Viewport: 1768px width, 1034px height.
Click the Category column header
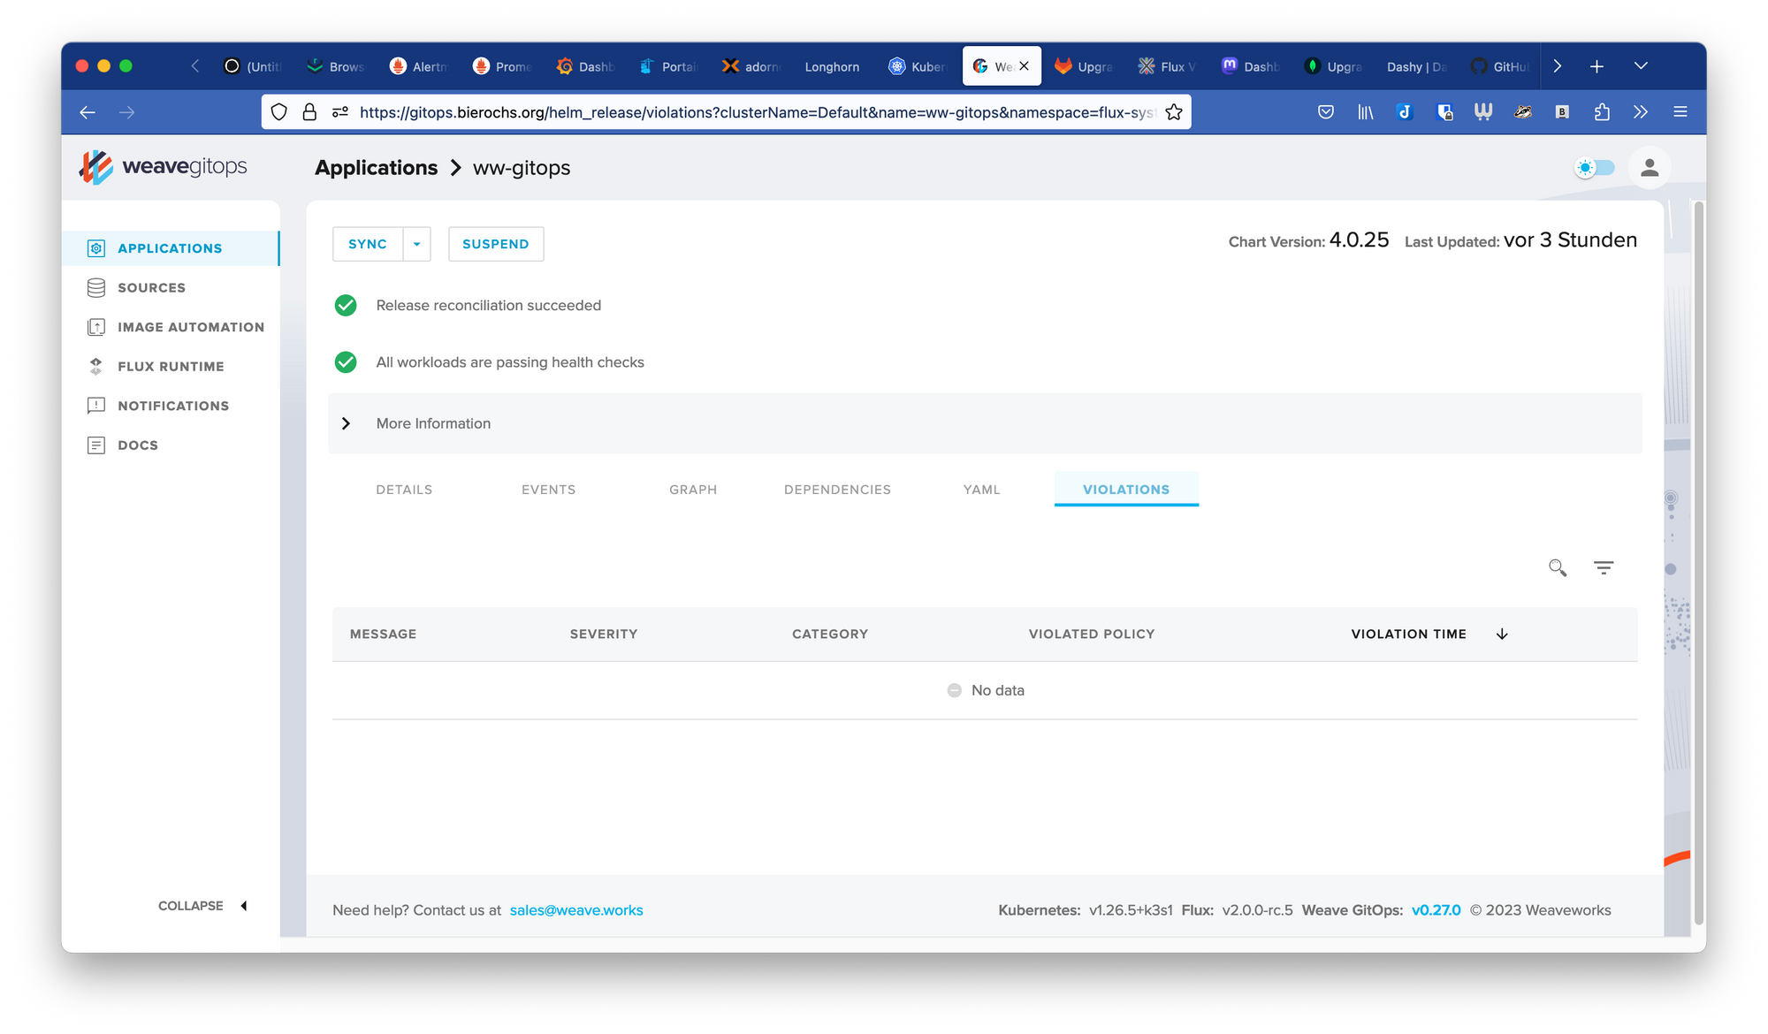(x=830, y=634)
